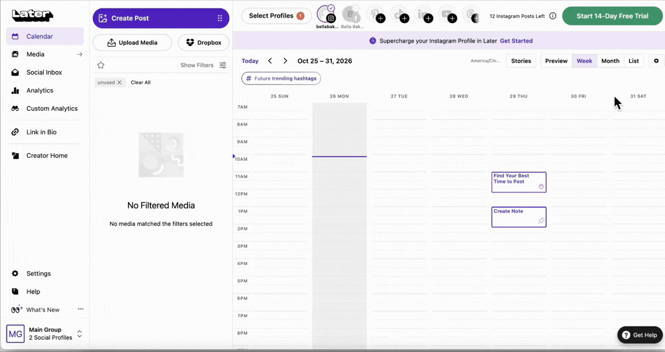Switch to the Preview view

pos(556,61)
